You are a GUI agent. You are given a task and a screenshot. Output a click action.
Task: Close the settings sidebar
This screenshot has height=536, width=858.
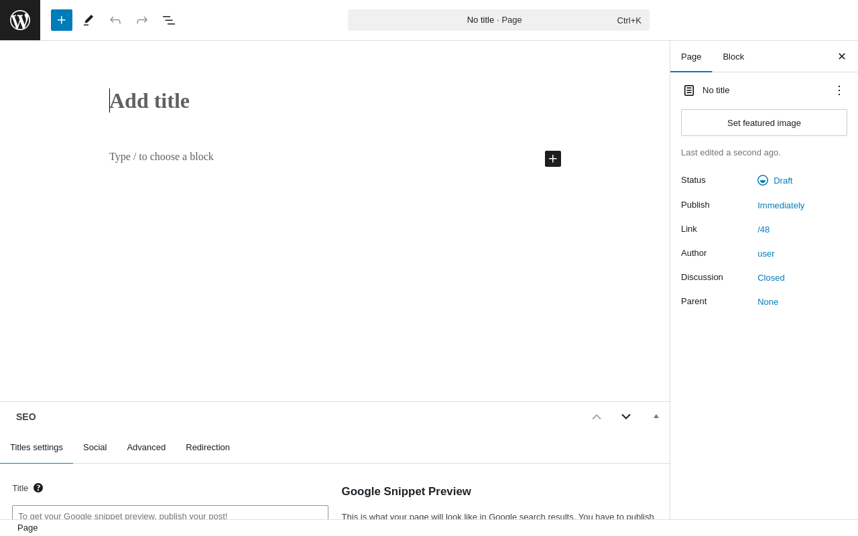pos(842,56)
